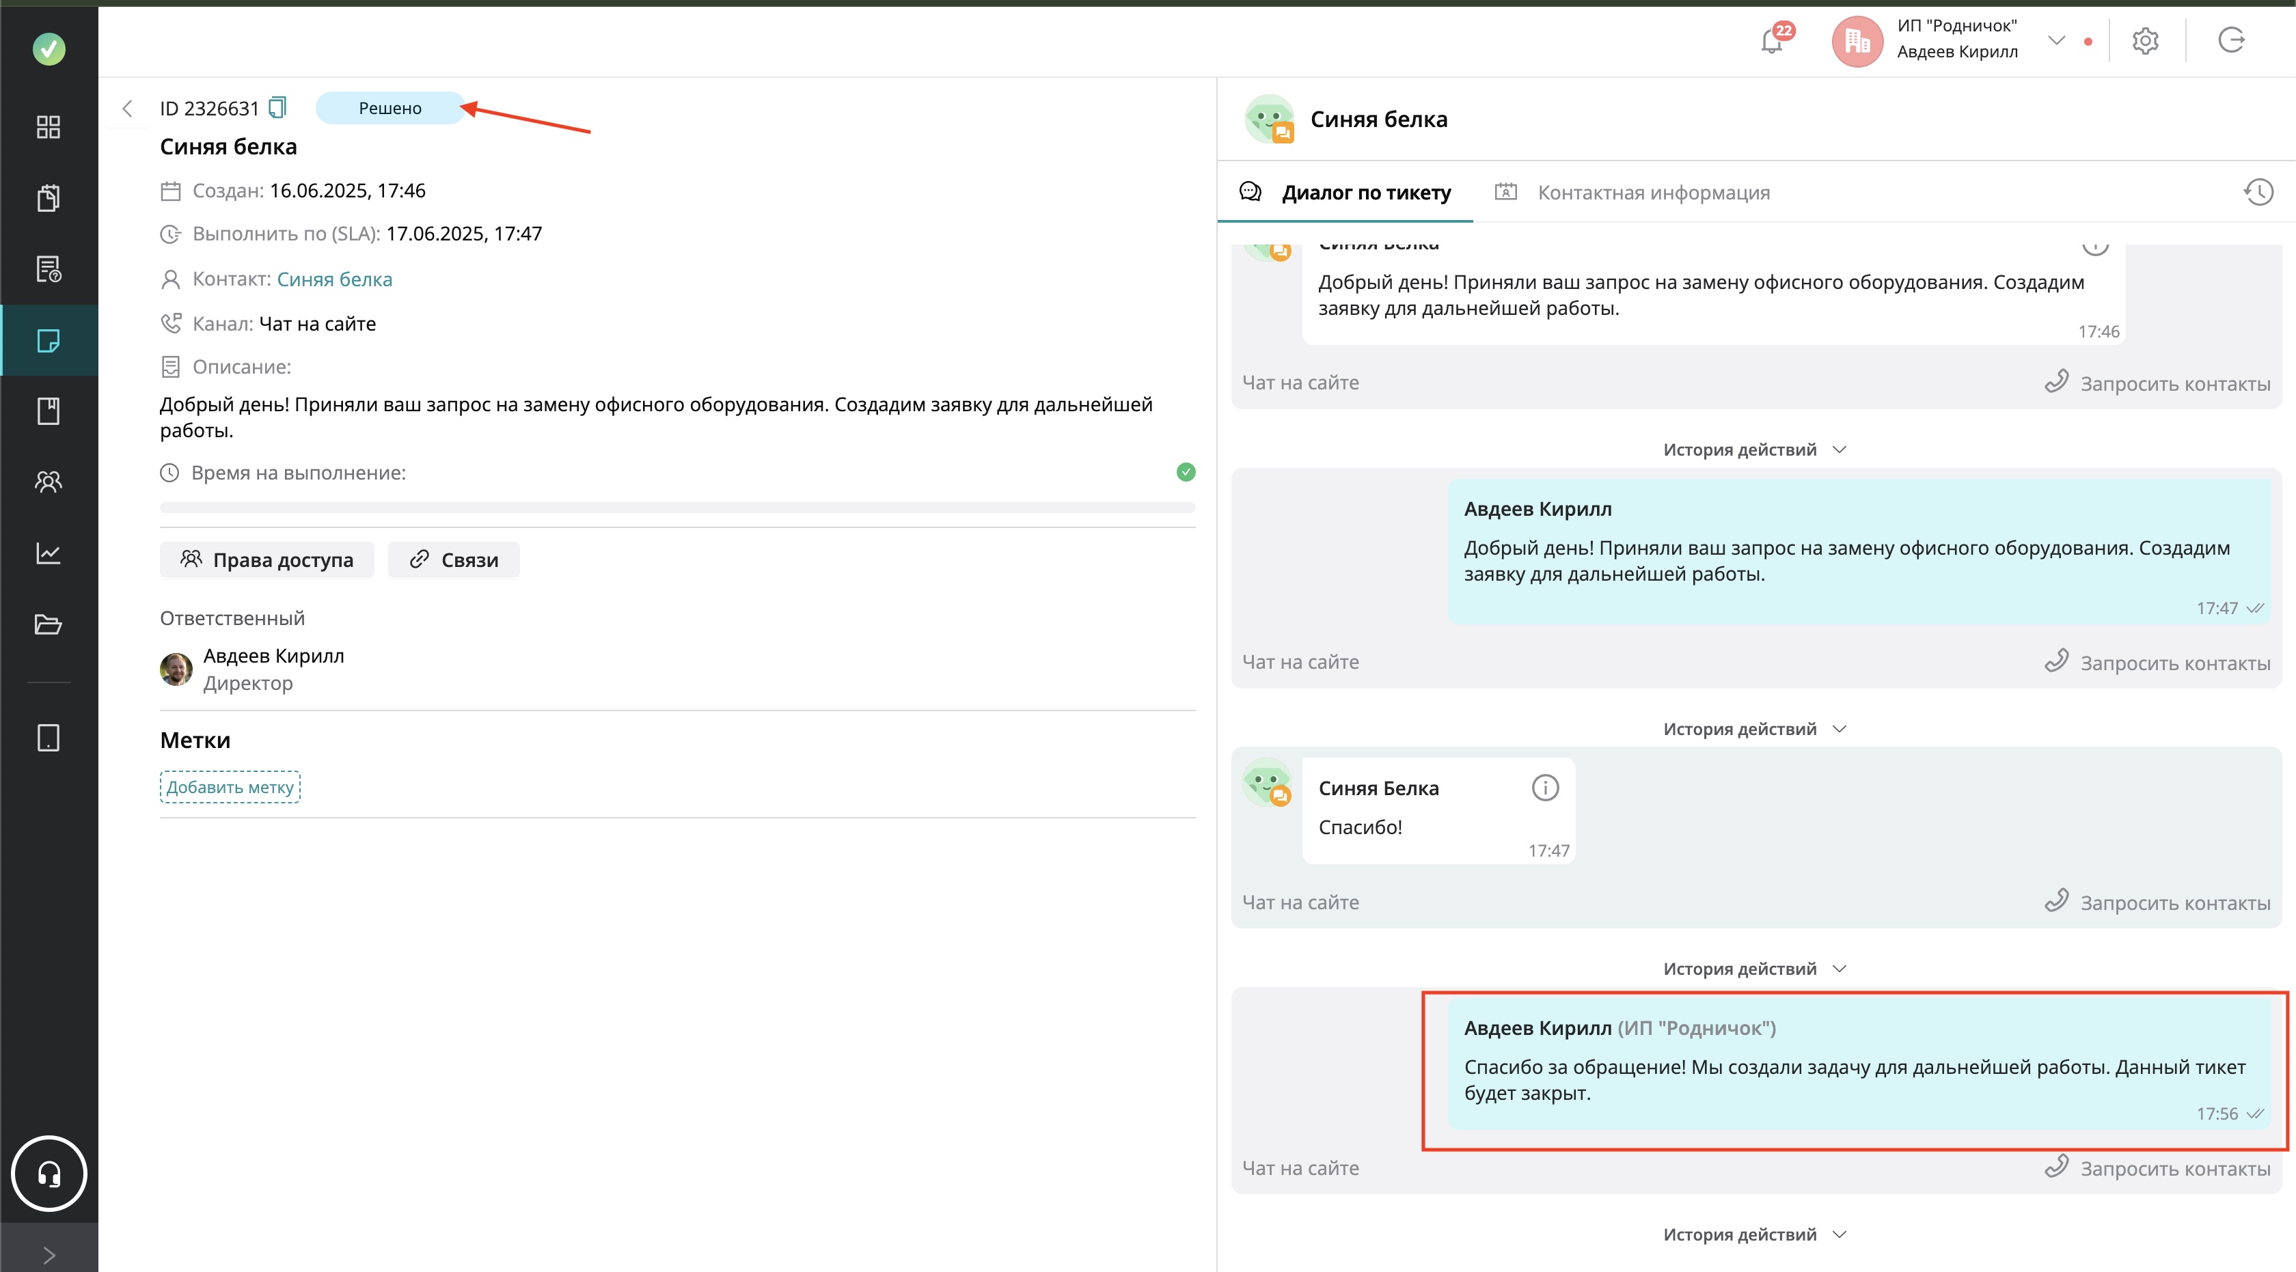Expand the left sidebar with bottom arrow
This screenshot has height=1272, width=2296.
pyautogui.click(x=49, y=1254)
